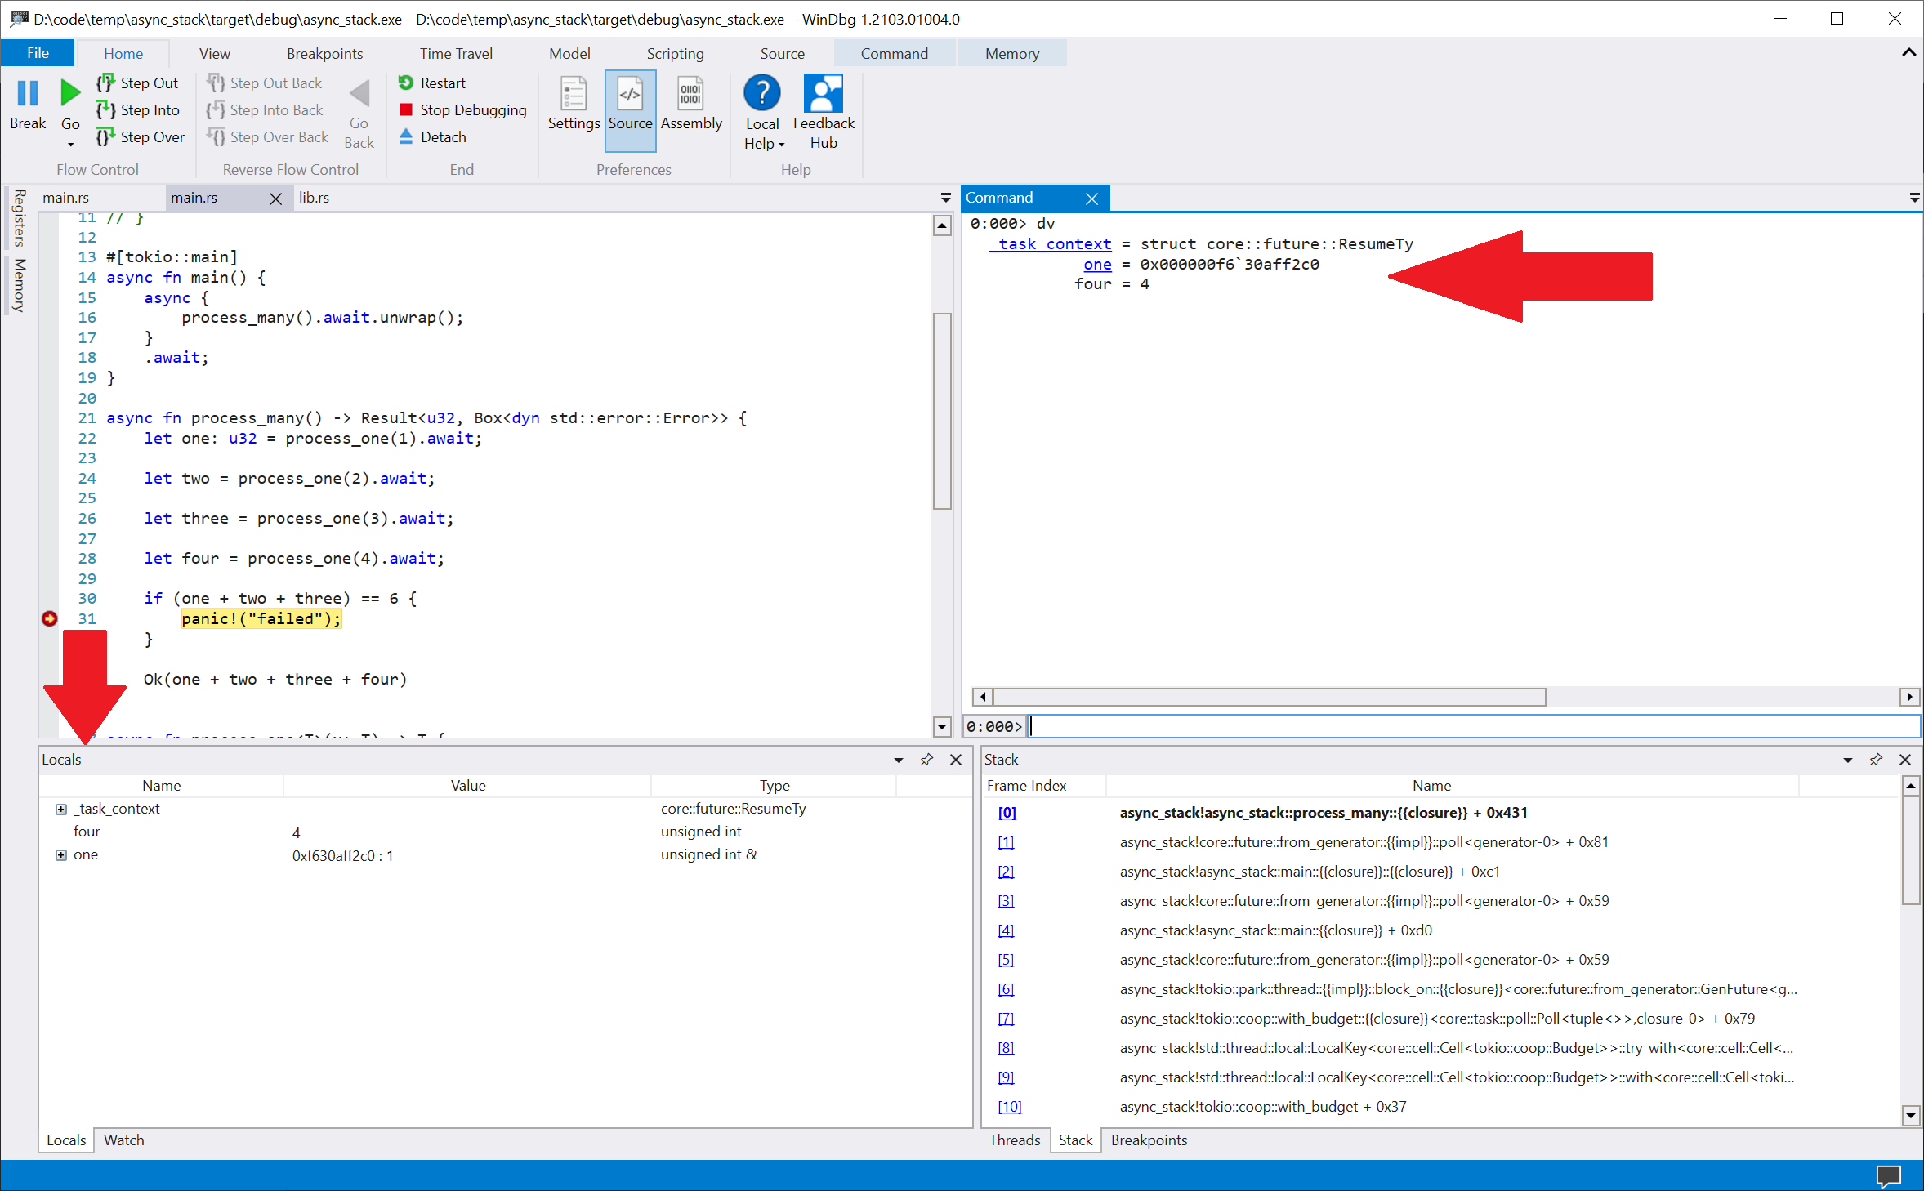The image size is (1924, 1191).
Task: Click Step Out Back
Action: 265,83
